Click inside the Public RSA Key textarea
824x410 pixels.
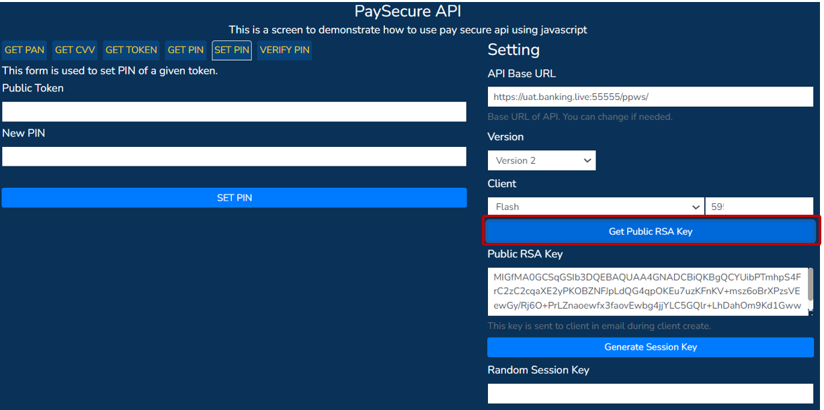click(647, 291)
